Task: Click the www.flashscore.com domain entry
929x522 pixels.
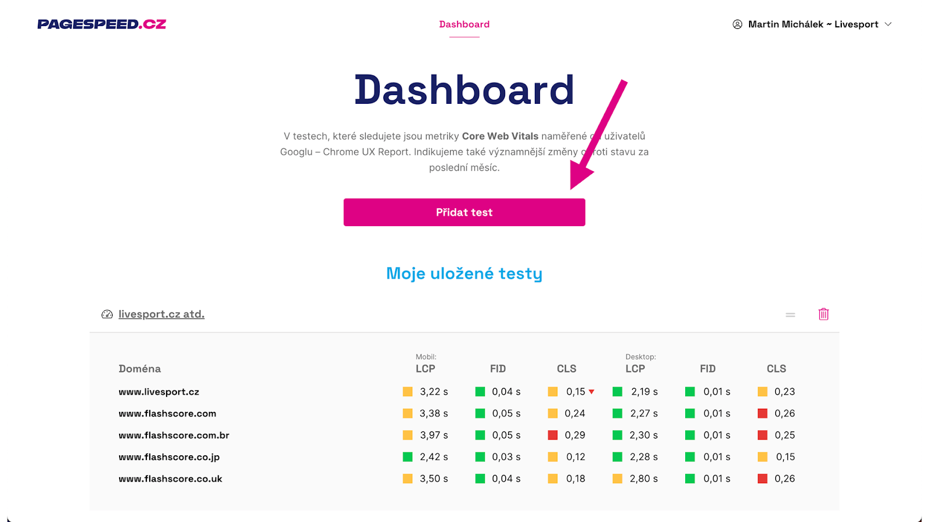Action: click(x=167, y=414)
